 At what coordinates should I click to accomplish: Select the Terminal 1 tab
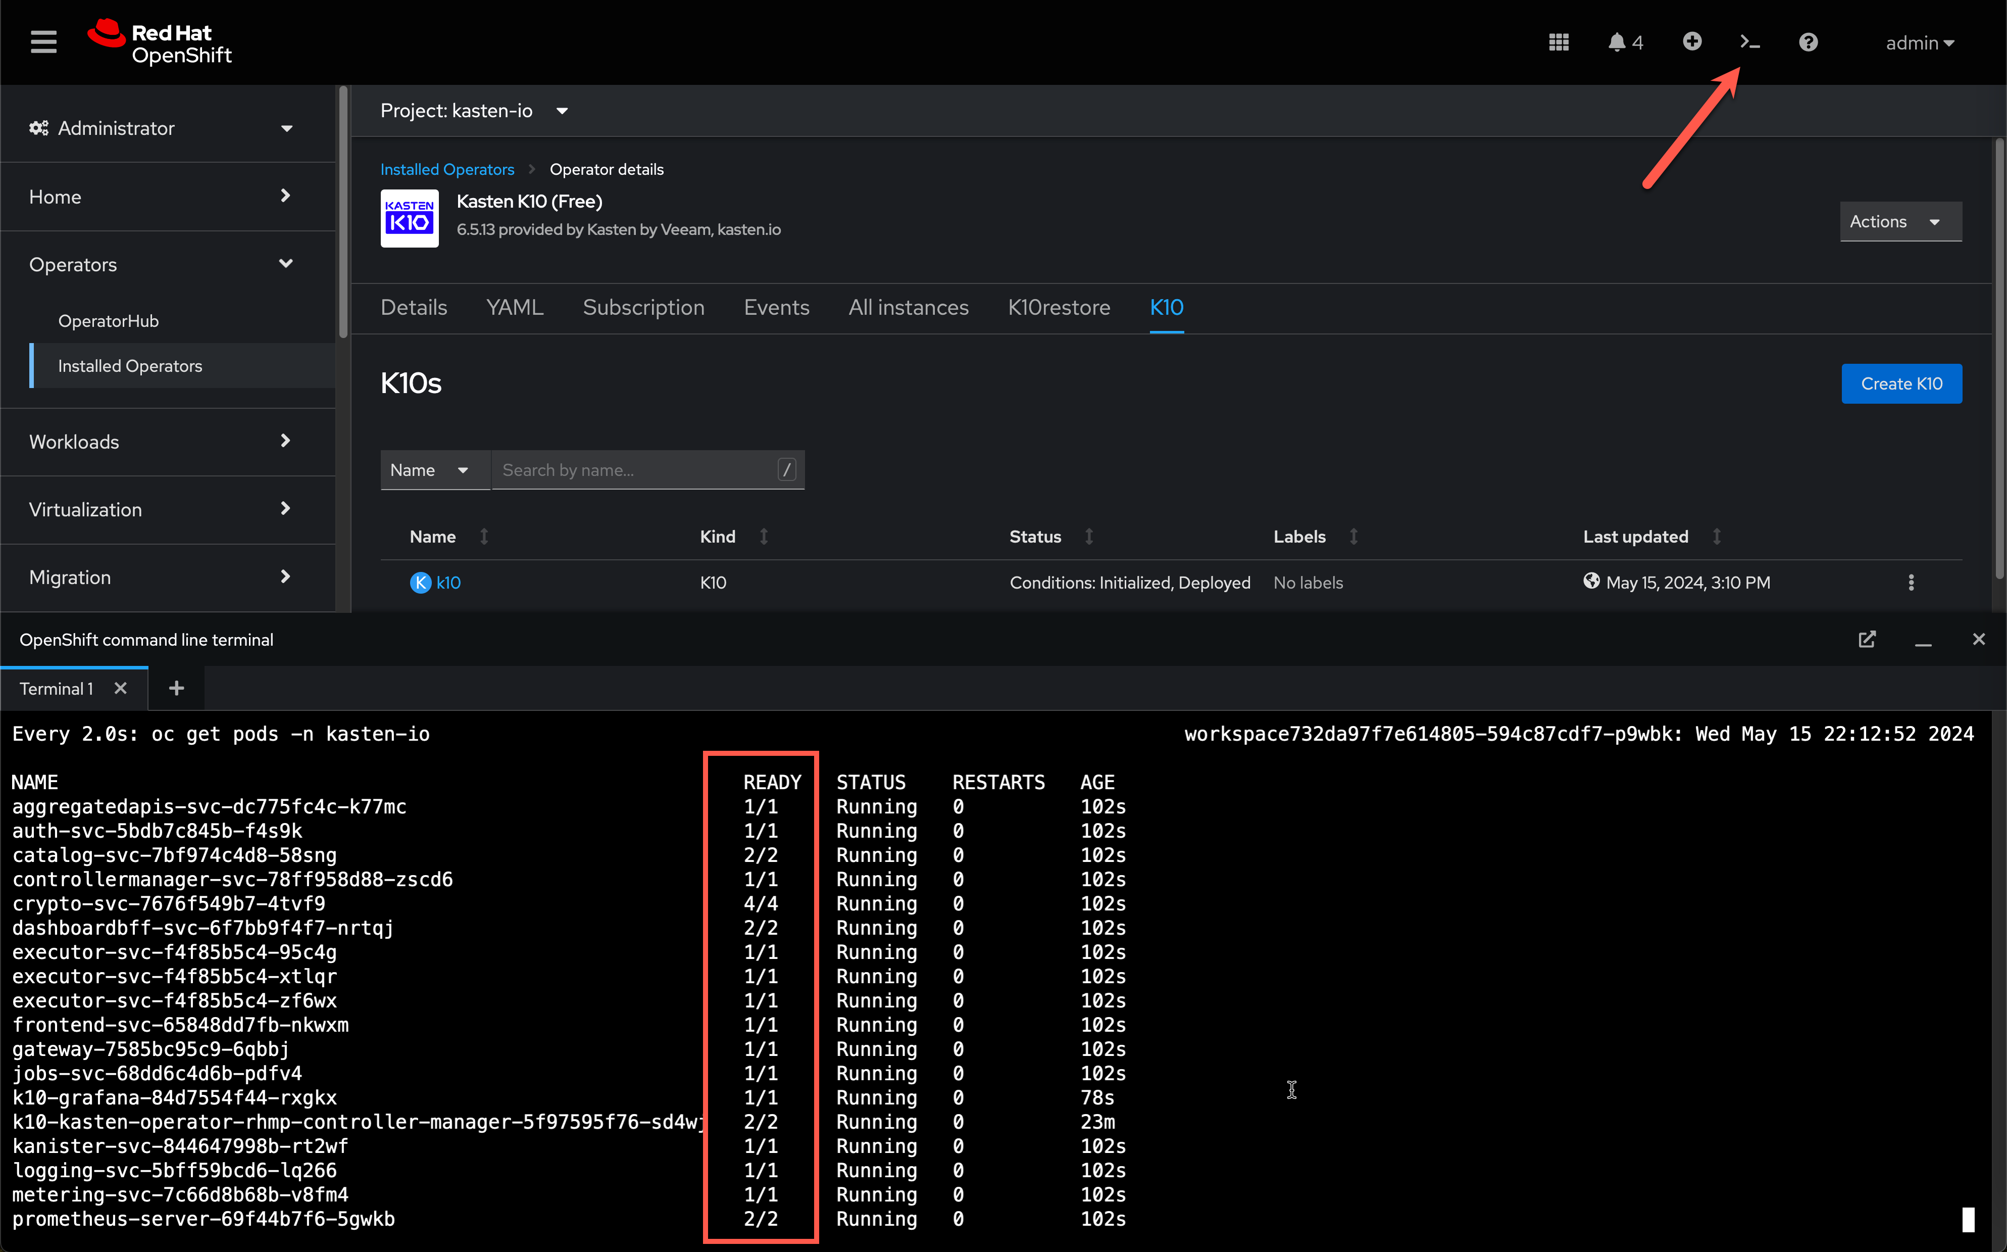tap(56, 688)
